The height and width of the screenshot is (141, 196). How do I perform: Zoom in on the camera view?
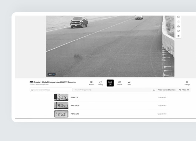click(x=179, y=17)
